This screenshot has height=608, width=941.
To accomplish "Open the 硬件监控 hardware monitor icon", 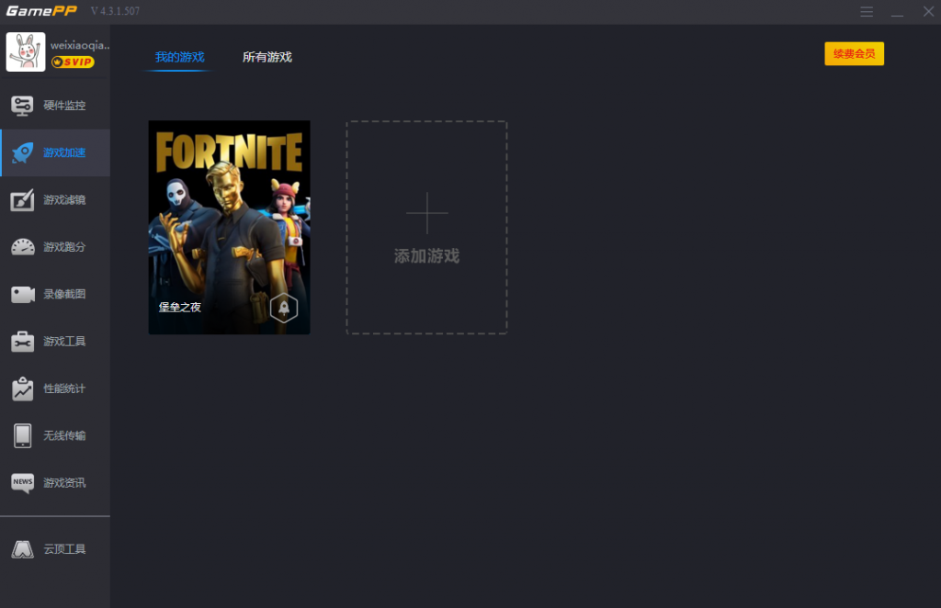I will (x=22, y=106).
